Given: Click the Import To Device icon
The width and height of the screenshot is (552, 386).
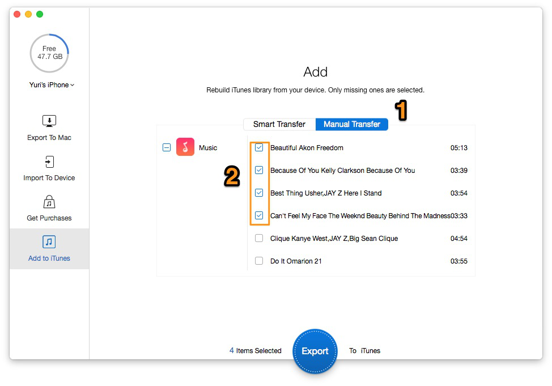Looking at the screenshot, I should coord(49,162).
